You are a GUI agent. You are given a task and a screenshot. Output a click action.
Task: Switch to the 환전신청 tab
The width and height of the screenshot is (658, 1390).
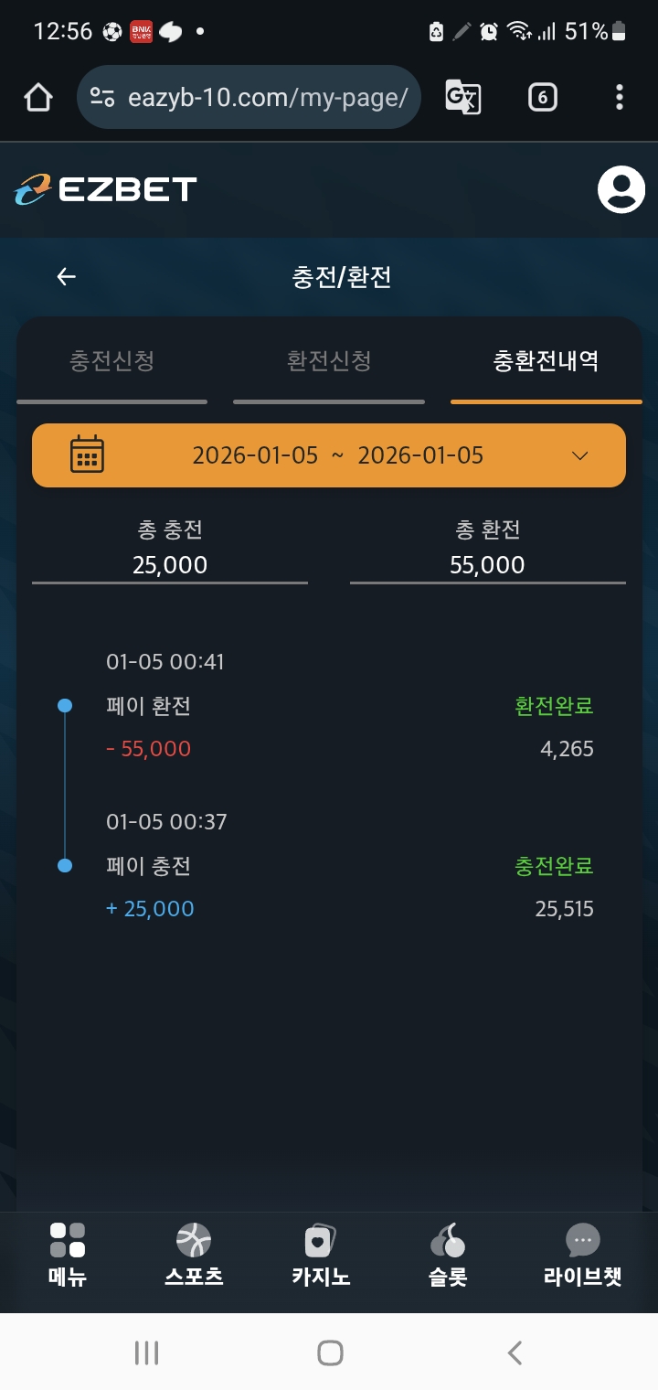coord(329,360)
